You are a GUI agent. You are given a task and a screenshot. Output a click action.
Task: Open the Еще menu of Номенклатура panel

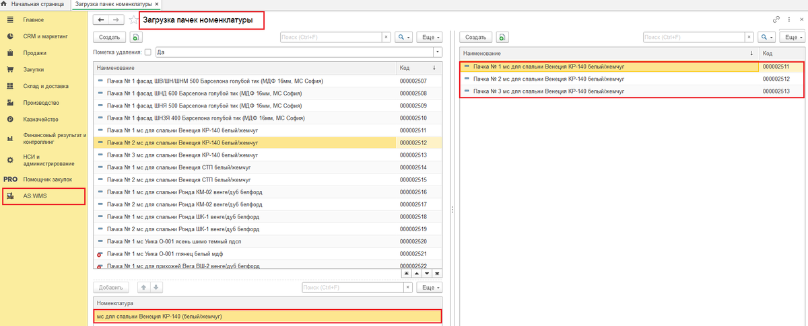[x=430, y=288]
